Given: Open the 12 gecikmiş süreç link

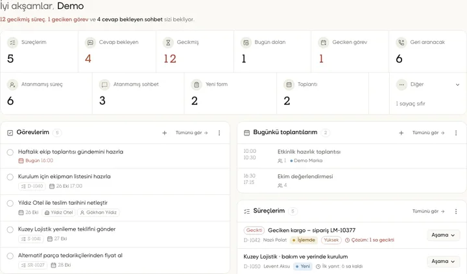Looking at the screenshot, I should click(x=23, y=19).
